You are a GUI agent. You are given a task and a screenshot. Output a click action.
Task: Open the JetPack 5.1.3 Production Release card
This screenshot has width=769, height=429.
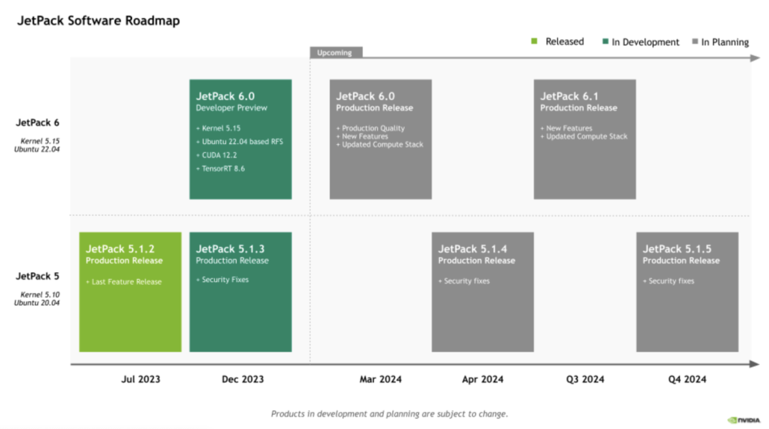point(240,292)
